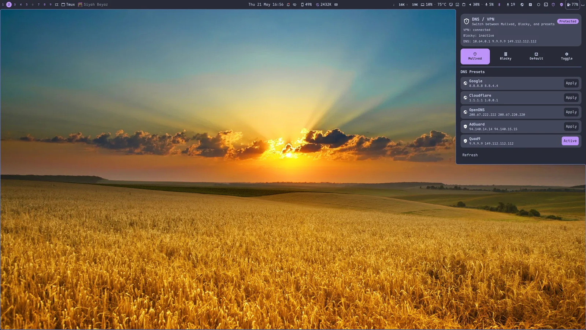586x330 pixels.
Task: Click the notification bell icon beside the clock
Action: [x=288, y=5]
